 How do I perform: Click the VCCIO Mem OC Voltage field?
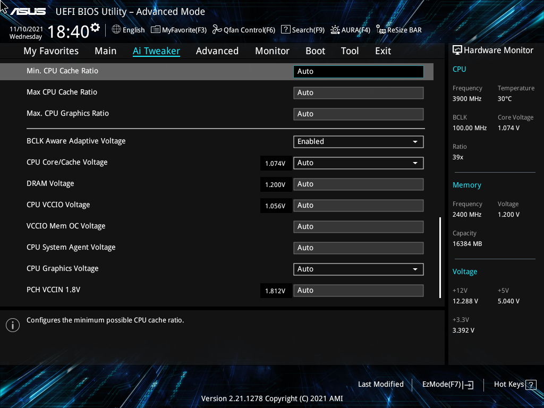click(359, 226)
